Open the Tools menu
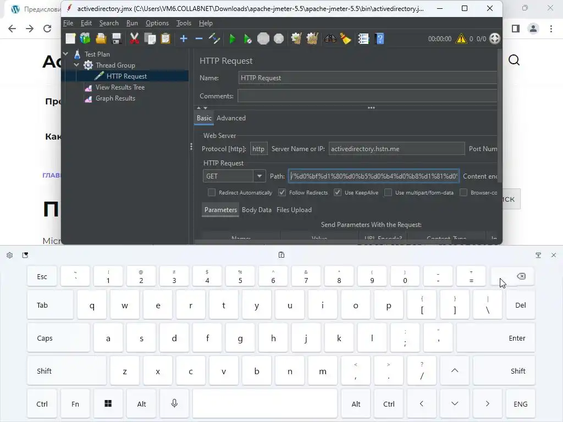This screenshot has height=422, width=563. [184, 23]
